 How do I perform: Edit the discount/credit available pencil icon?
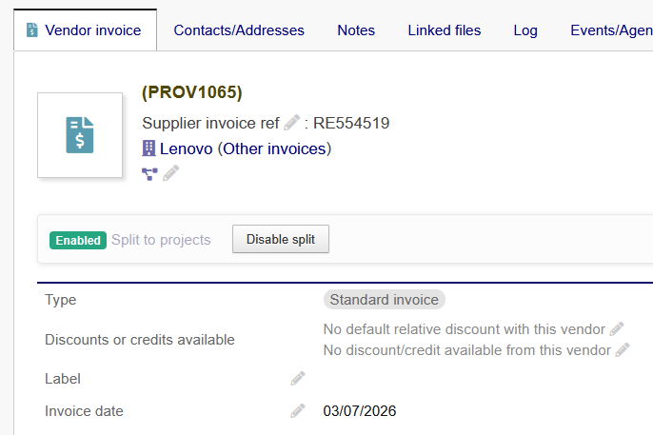623,349
